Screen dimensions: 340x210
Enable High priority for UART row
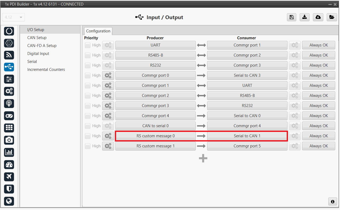click(x=88, y=45)
